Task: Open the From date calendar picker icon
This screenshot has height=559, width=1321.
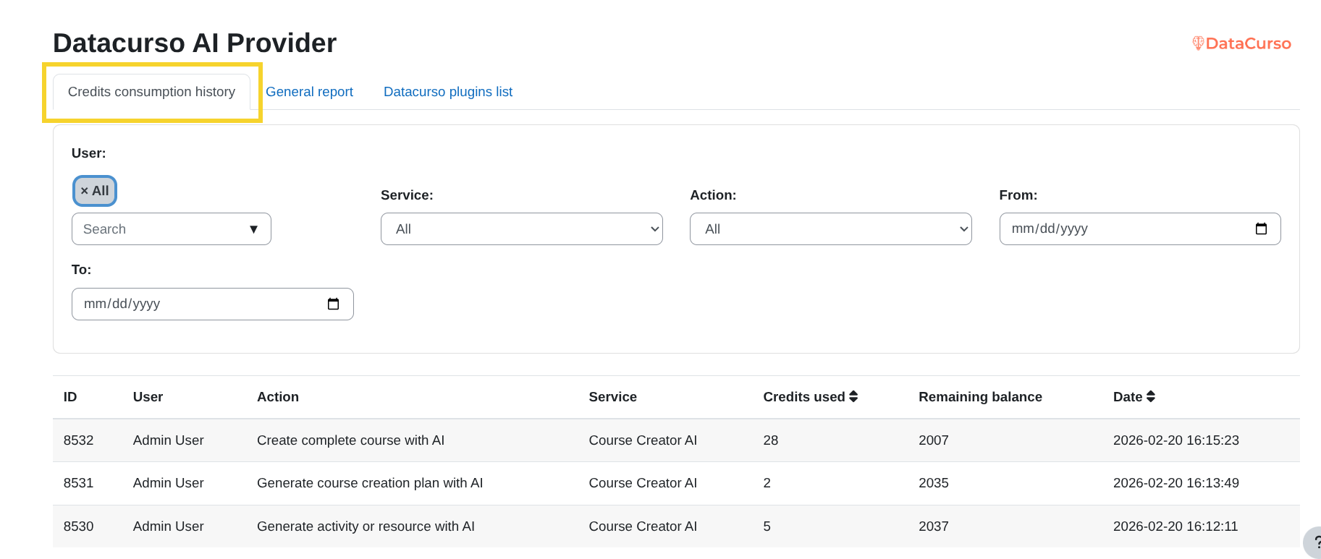Action: [1261, 229]
